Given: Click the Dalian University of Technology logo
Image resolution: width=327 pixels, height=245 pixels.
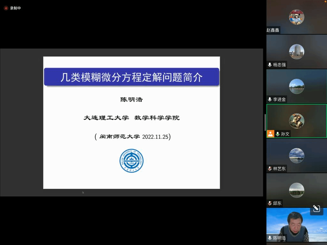Looking at the screenshot, I should coord(131,160).
